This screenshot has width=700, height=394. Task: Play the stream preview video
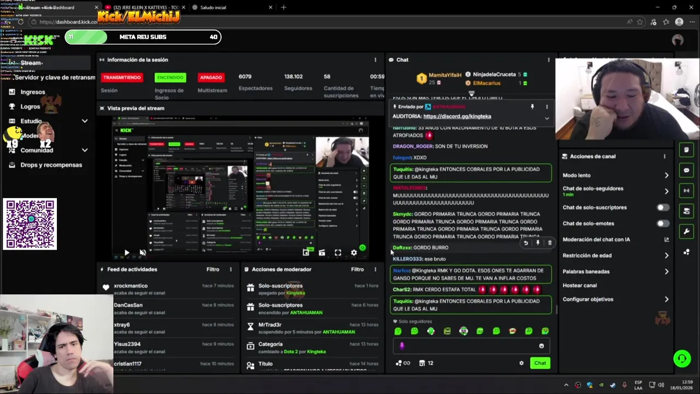click(127, 252)
